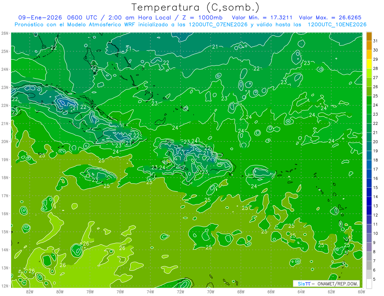384x296 pixels.
Task: Select the 'Valor Min. = 17.3211' readout
Action: [x=263, y=18]
